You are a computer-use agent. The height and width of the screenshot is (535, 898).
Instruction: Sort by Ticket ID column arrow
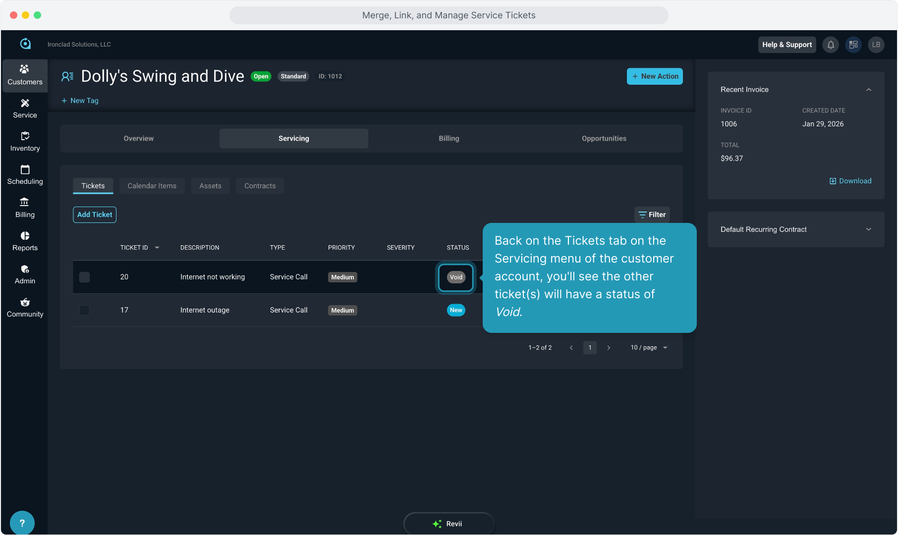[x=157, y=248]
